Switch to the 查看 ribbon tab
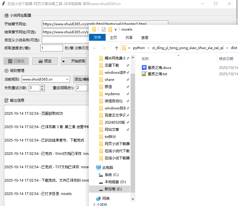Screen dimensions: 238x206 pyautogui.click(x=145, y=37)
